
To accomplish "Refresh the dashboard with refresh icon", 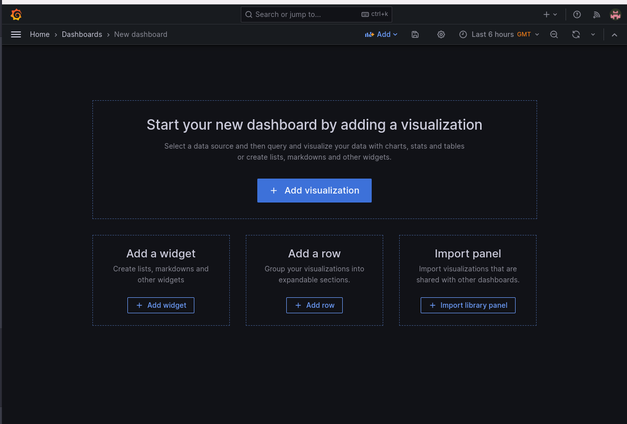I will (x=576, y=34).
